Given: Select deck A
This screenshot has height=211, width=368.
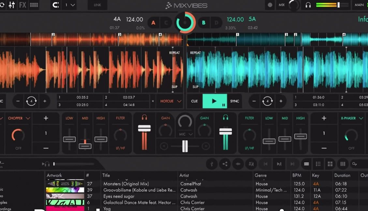Looking at the screenshot, I should 153,23.
